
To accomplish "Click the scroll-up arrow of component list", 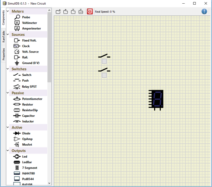I will [49, 10].
